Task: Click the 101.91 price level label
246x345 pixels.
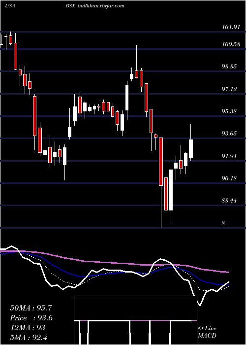Action: coord(230,27)
